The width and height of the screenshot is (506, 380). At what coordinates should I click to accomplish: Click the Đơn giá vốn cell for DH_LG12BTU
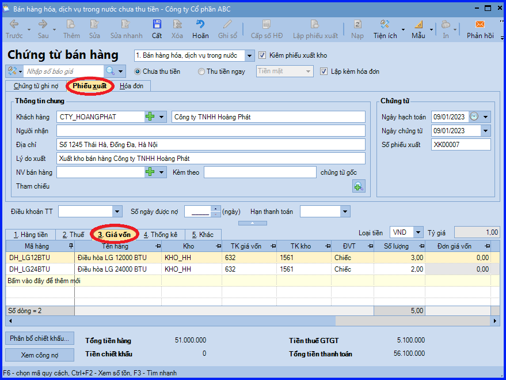[x=458, y=258]
